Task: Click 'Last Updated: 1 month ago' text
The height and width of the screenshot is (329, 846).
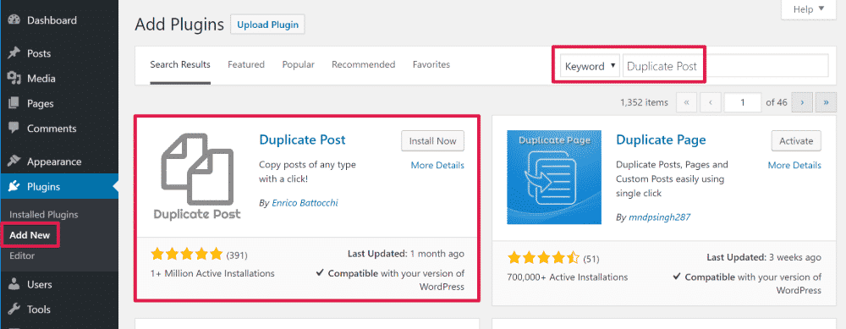Action: [x=405, y=254]
